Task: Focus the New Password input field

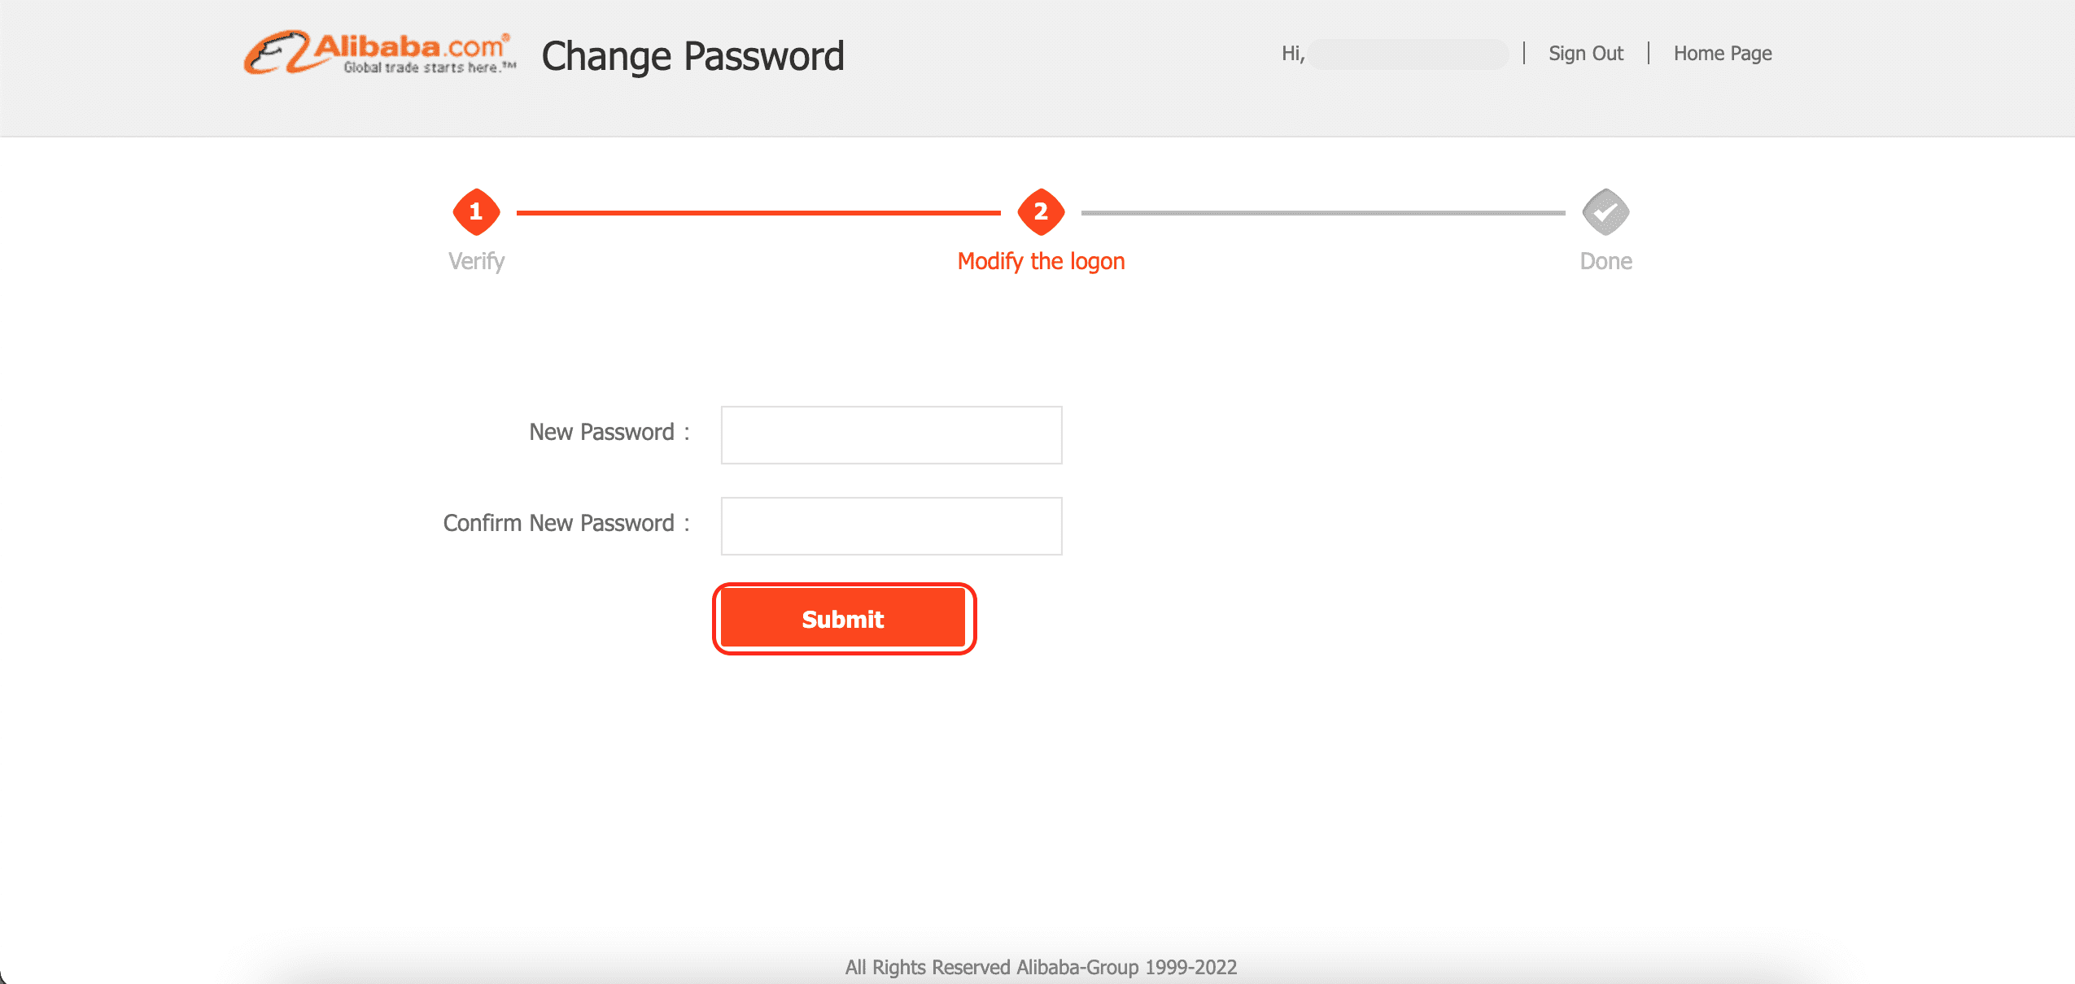Action: 891,435
